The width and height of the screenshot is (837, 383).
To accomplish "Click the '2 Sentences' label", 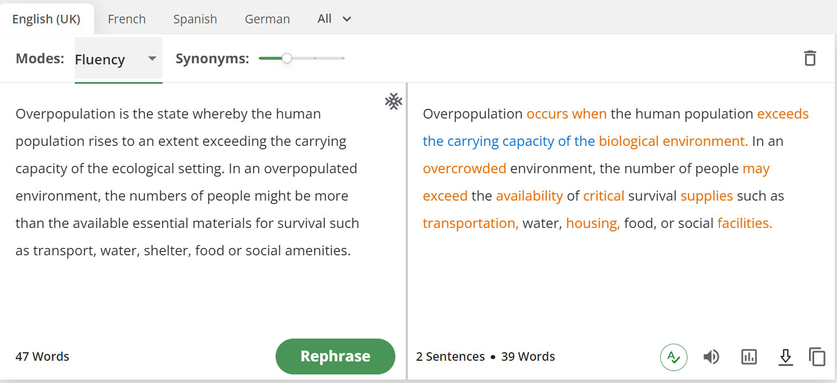I will pos(450,357).
